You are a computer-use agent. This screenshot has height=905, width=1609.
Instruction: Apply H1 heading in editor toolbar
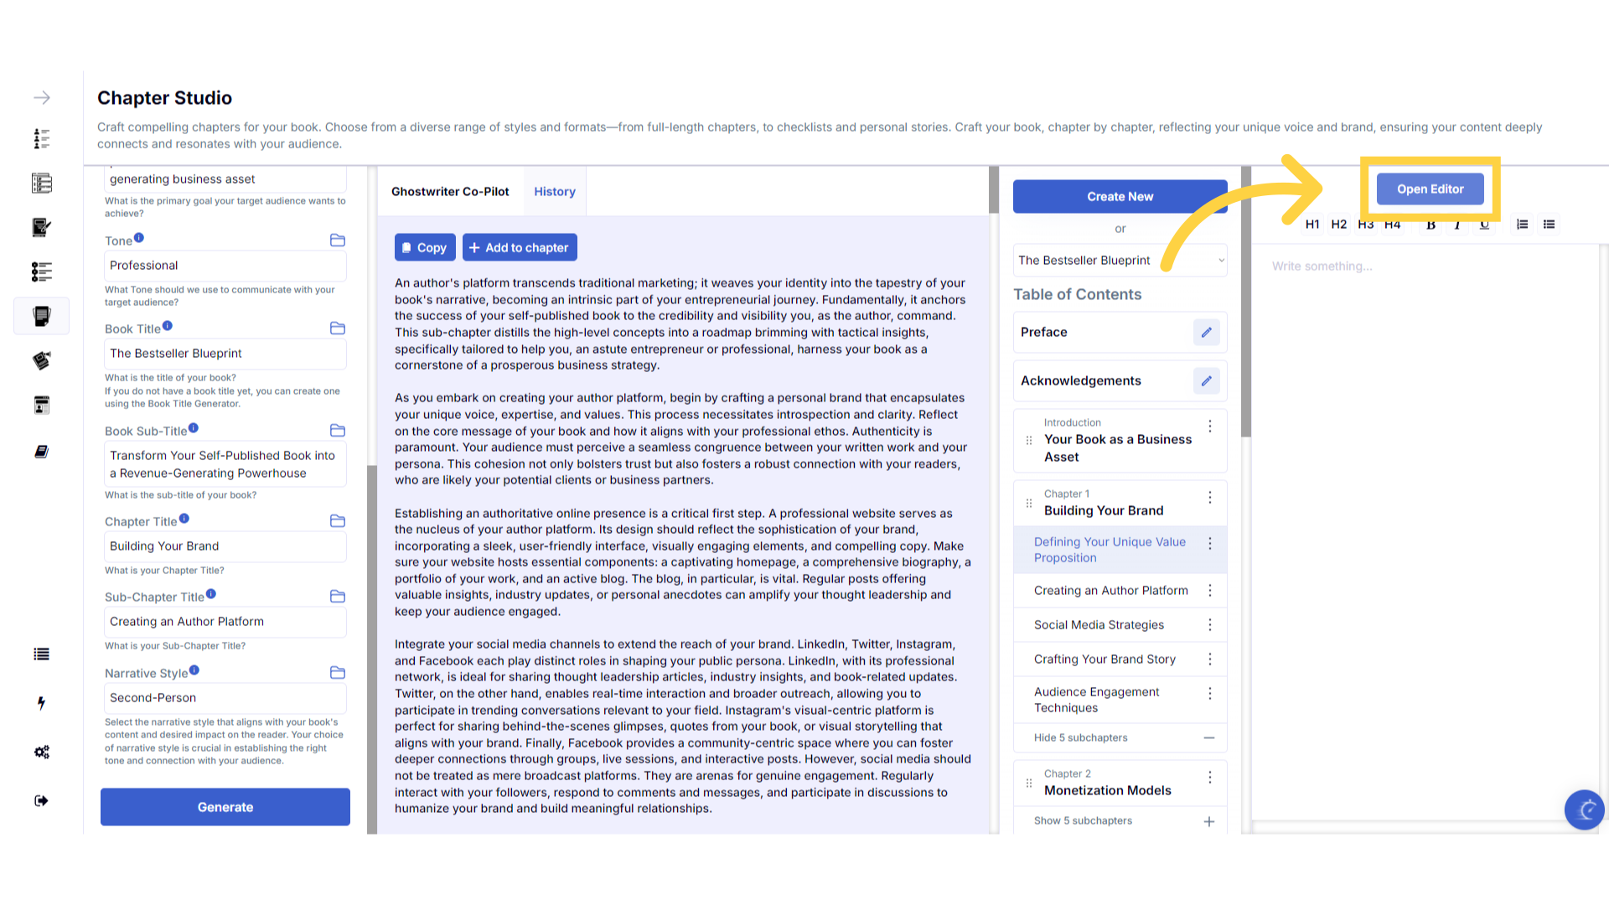(1312, 225)
